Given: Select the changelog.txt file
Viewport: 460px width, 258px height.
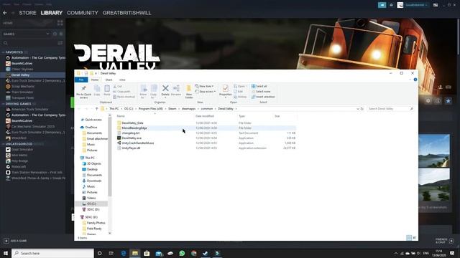Looking at the screenshot, I should [x=131, y=133].
